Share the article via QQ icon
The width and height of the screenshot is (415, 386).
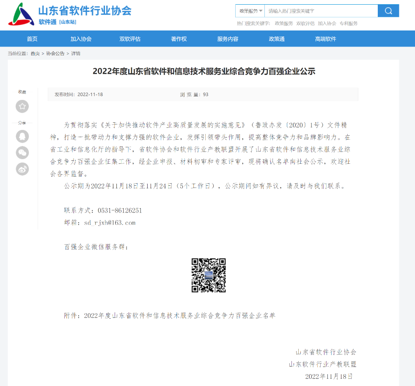coord(22,136)
